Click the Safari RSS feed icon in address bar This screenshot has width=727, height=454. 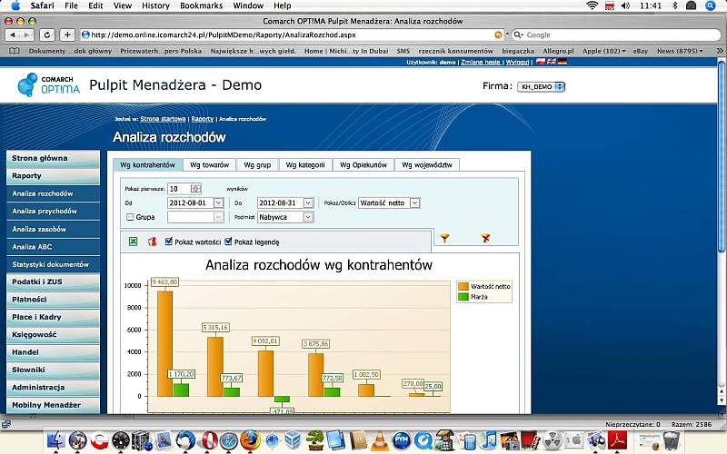click(x=498, y=35)
